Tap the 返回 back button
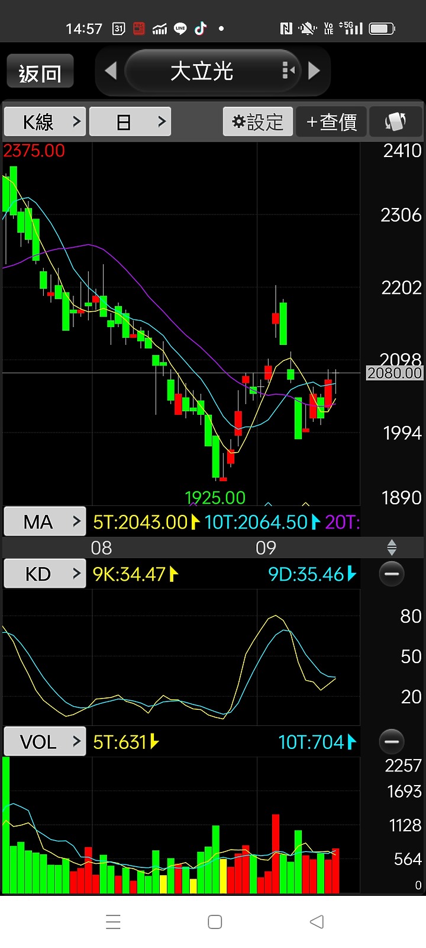The image size is (426, 948). (x=40, y=72)
